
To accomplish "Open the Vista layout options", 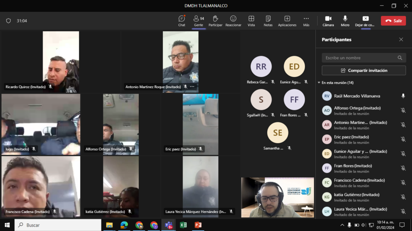I will pos(251,21).
